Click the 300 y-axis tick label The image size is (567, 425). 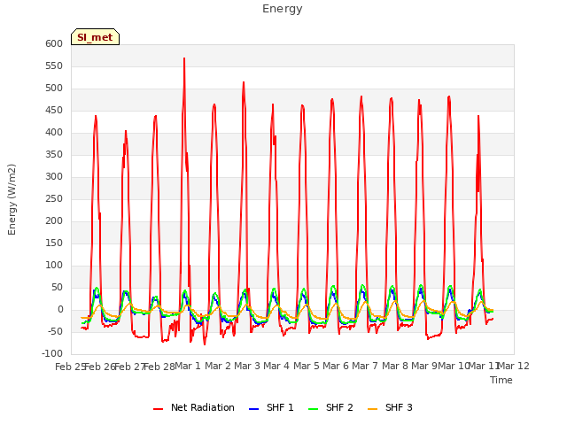(54, 177)
